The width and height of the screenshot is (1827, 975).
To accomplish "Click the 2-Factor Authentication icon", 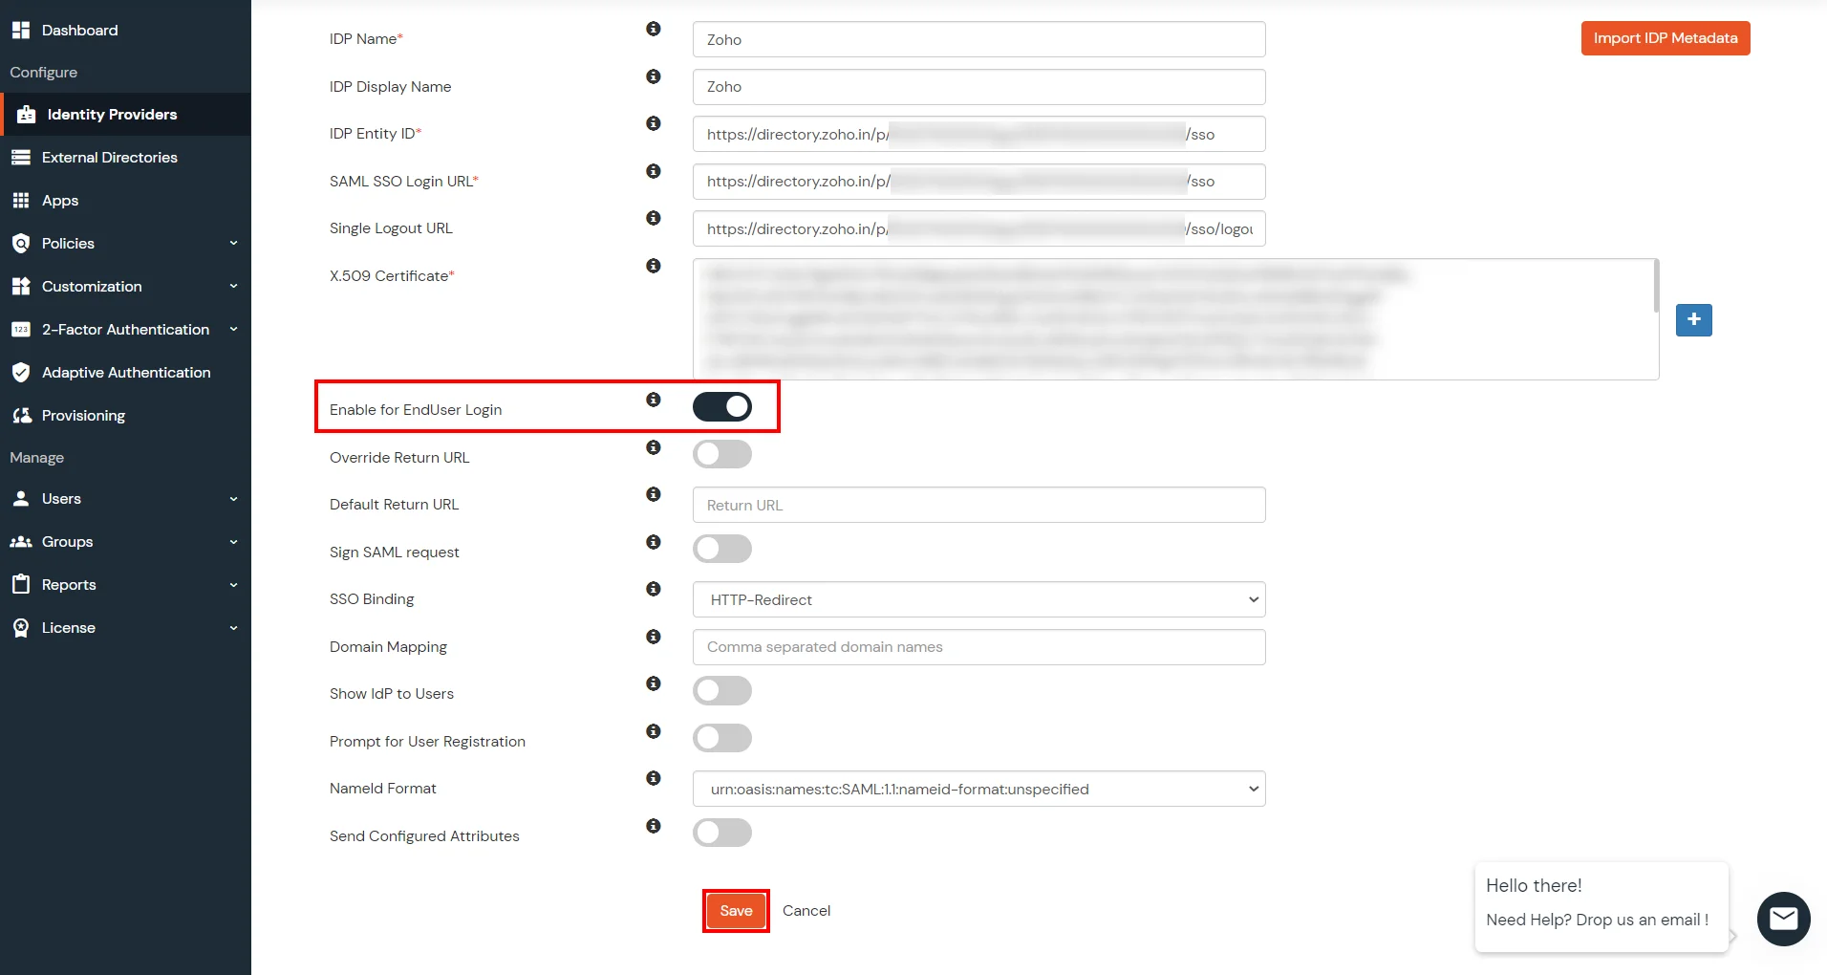I will click(21, 330).
